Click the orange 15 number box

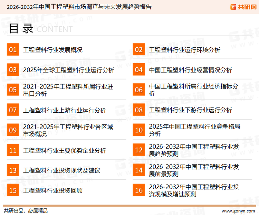coord(13,190)
